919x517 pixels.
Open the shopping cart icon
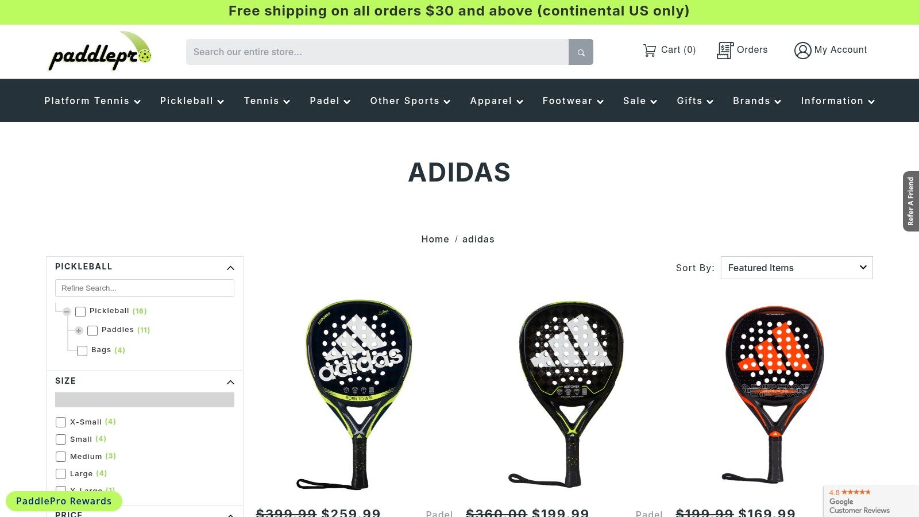(650, 51)
